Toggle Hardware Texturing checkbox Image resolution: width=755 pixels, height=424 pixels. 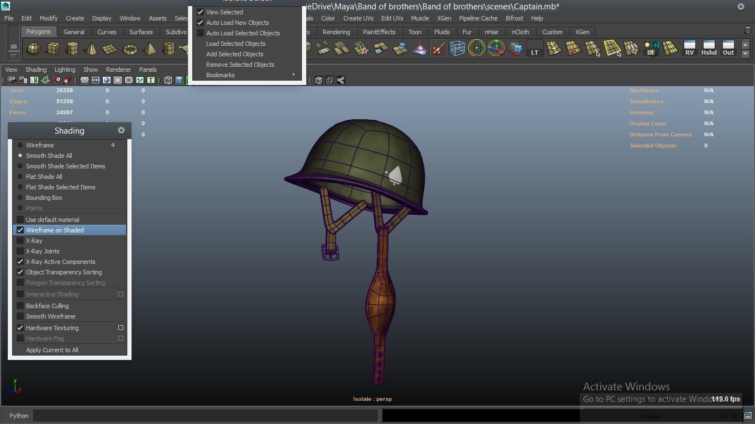pyautogui.click(x=20, y=328)
